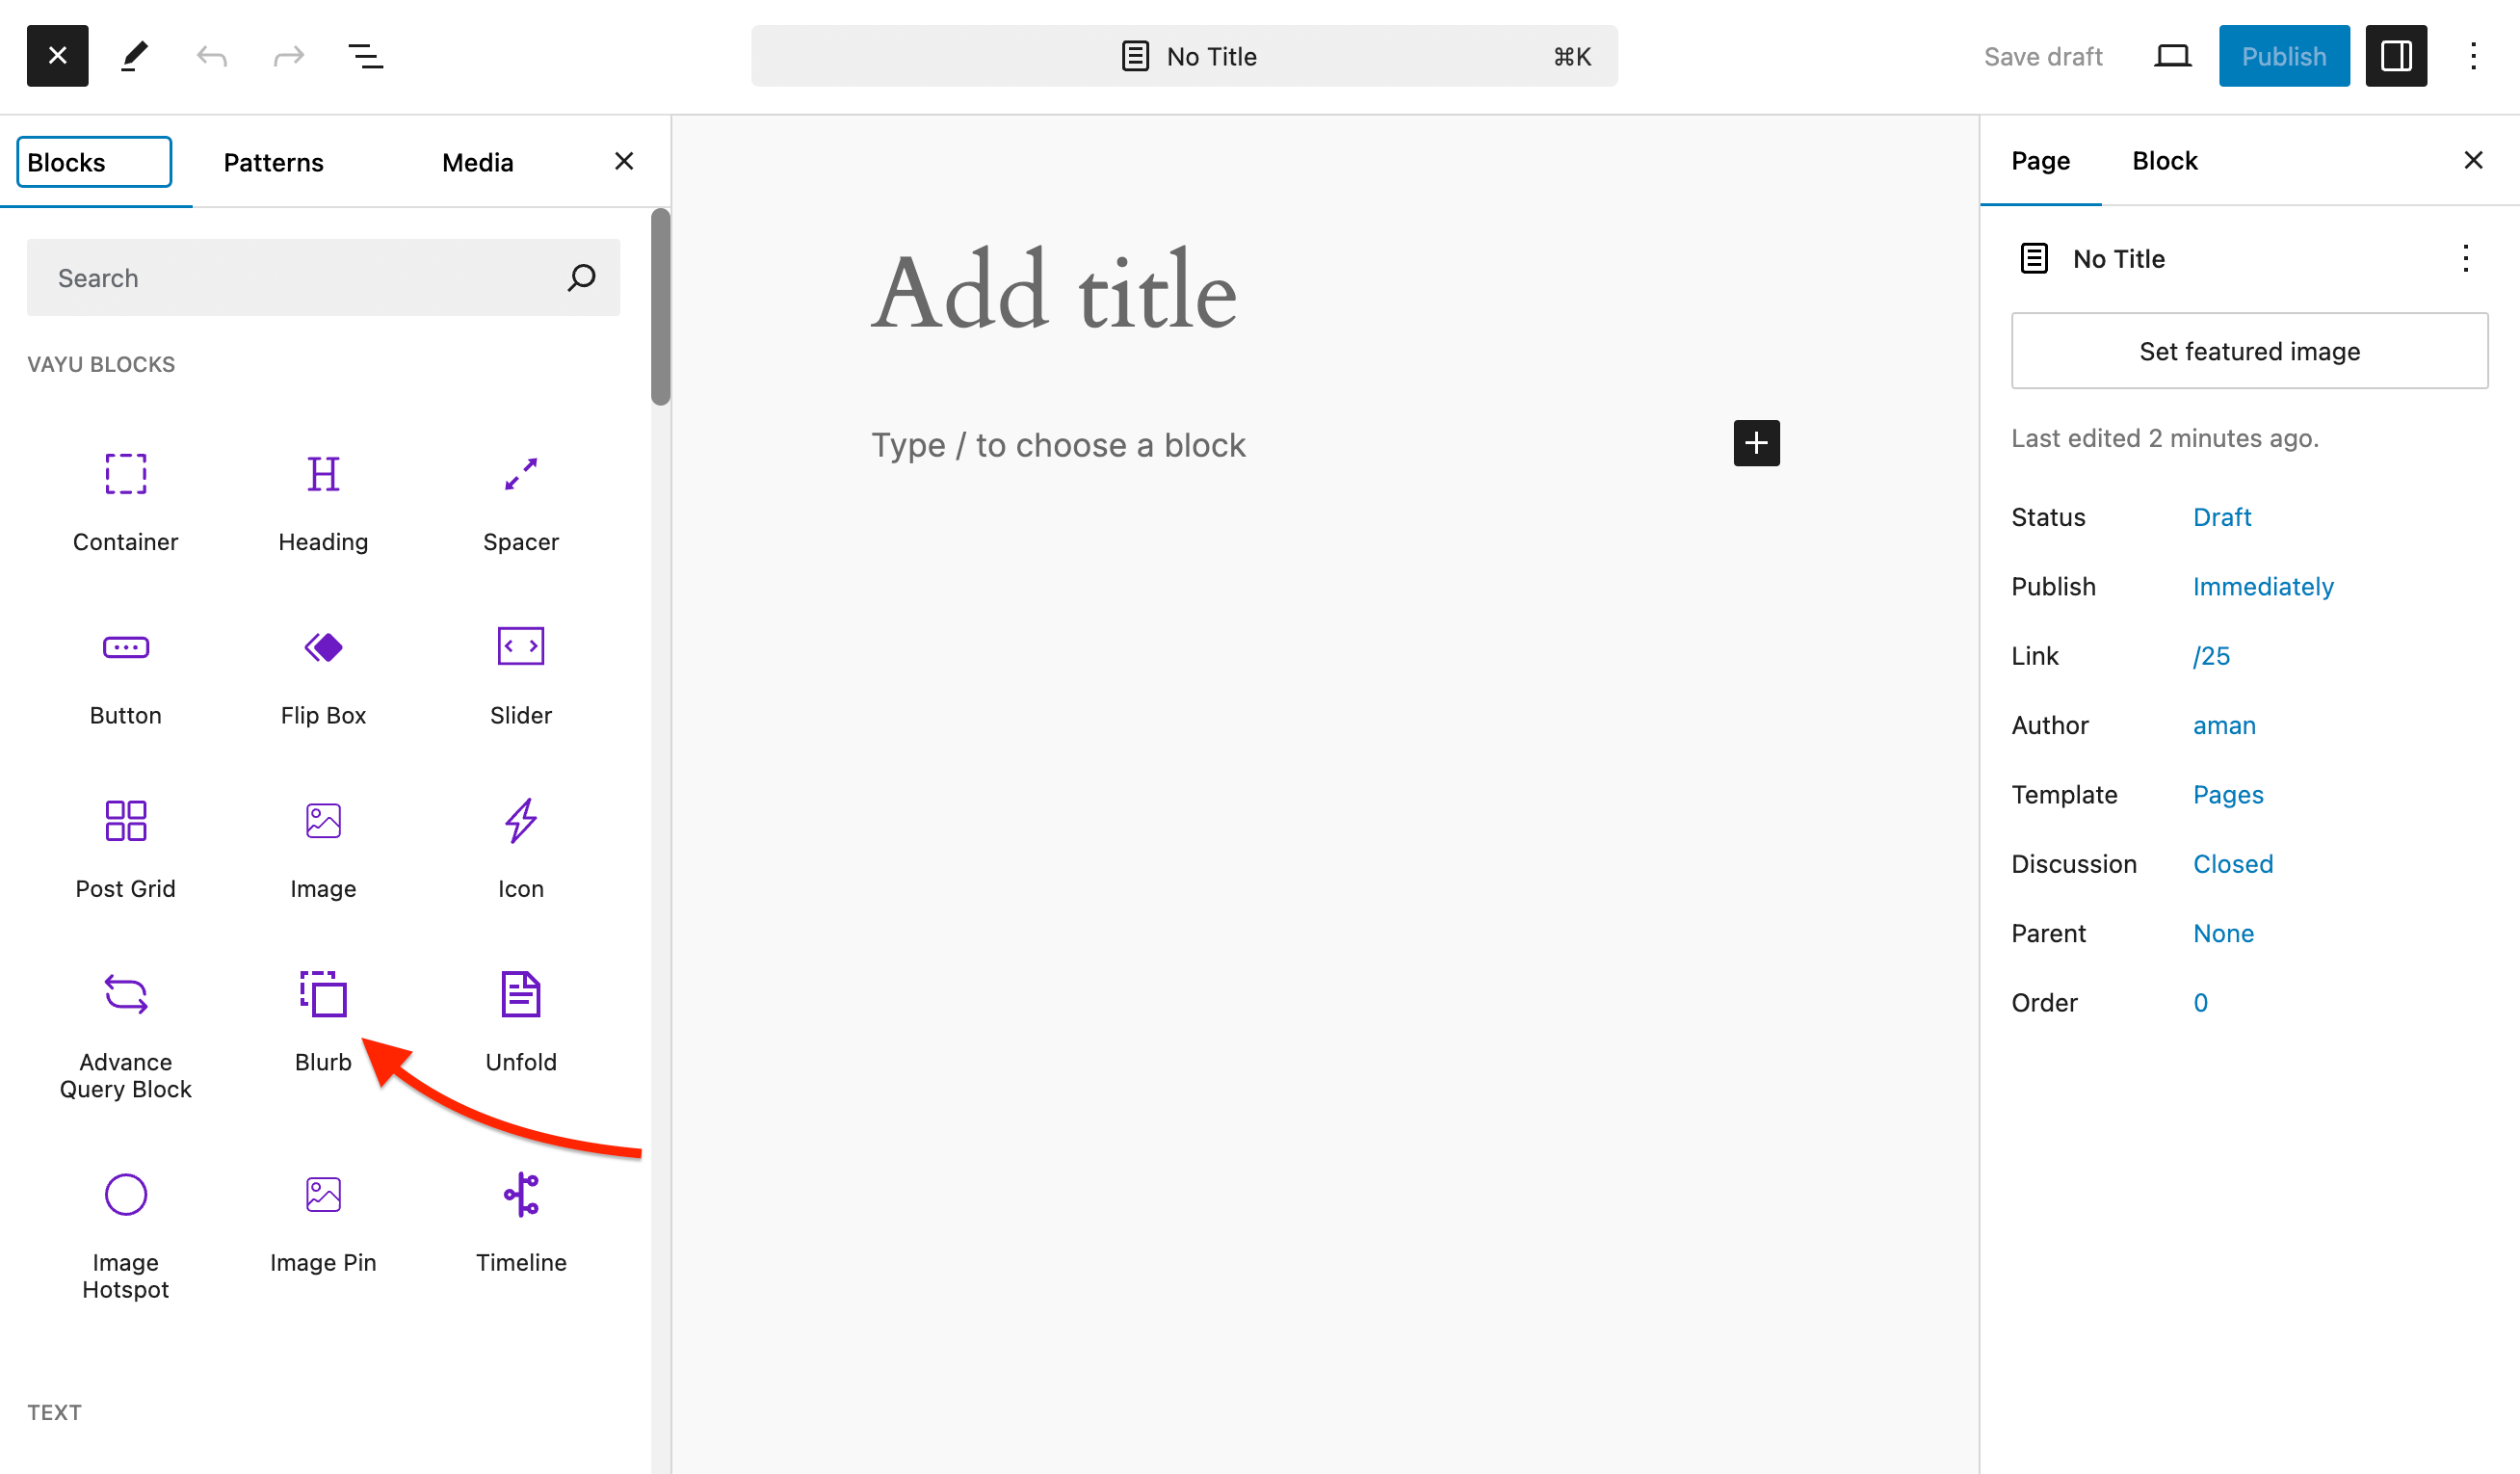Screen dimensions: 2520x1474
Task: Switch to the Block settings tab
Action: coord(2164,161)
